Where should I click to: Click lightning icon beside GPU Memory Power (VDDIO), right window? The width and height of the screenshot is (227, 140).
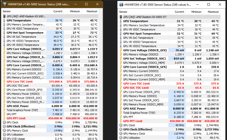(x=121, y=96)
